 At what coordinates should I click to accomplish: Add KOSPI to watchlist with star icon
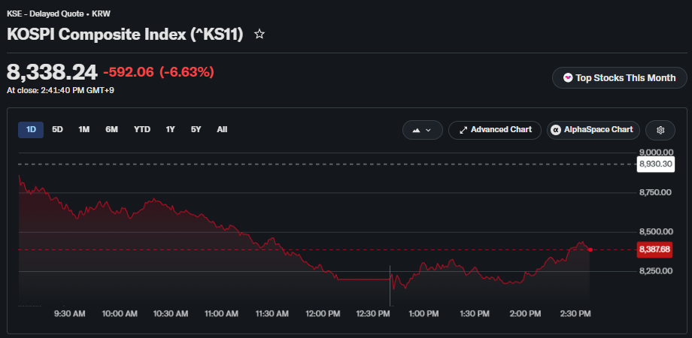[259, 34]
